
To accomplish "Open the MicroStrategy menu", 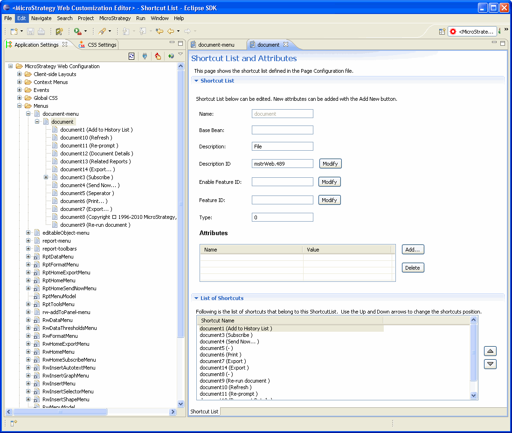I will click(x=115, y=18).
